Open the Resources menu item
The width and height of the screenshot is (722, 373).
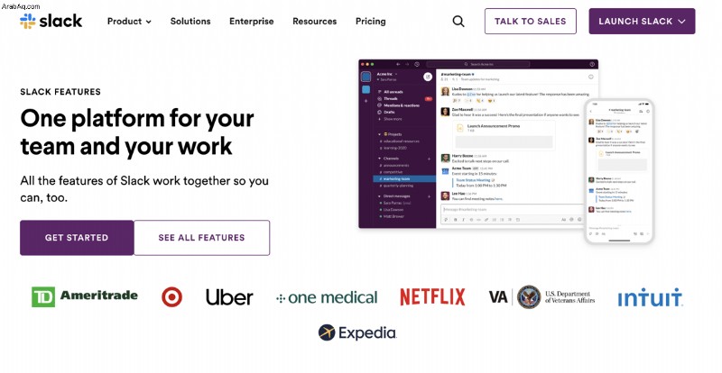[x=314, y=21]
